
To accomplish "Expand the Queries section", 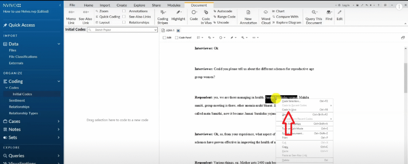I will coord(59,156).
